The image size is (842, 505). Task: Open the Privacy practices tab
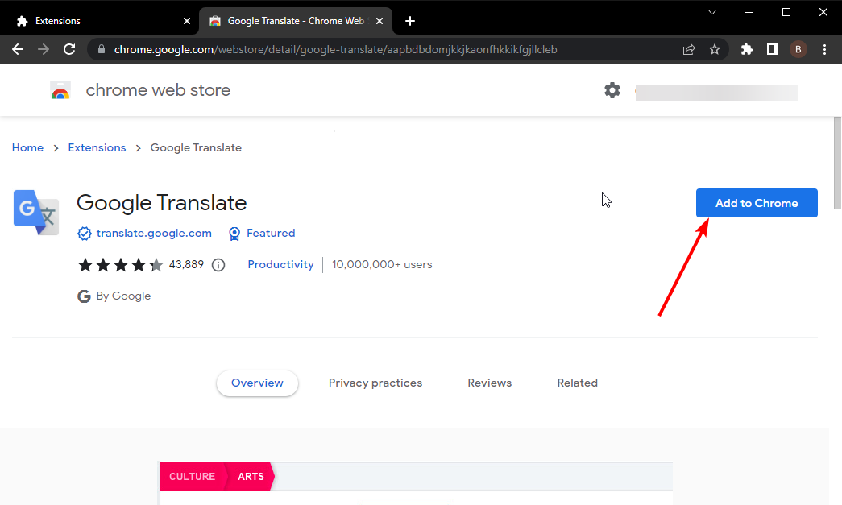[x=375, y=383]
